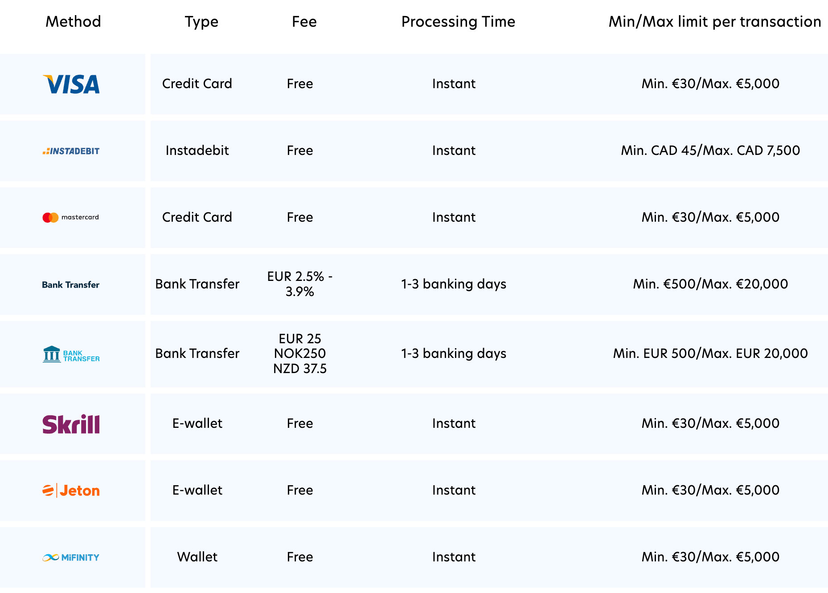Viewport: 828px width, 593px height.
Task: Click the Mastercard logo
Action: coord(71,217)
